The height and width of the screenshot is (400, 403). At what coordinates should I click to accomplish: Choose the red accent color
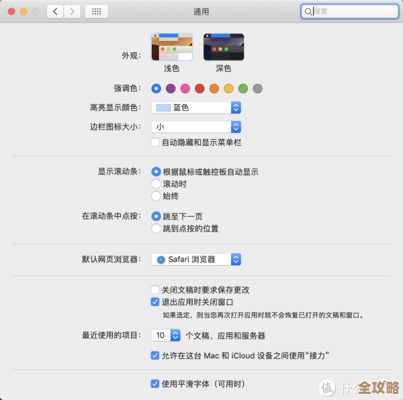click(199, 89)
